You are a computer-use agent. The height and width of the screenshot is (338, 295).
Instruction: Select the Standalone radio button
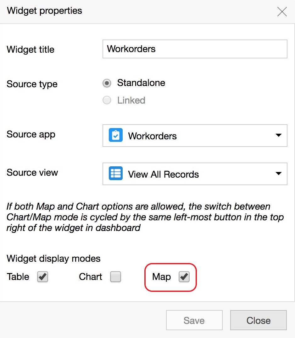[107, 83]
